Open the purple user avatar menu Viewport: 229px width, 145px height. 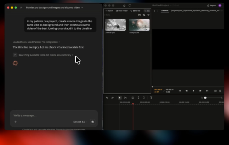(220, 5)
